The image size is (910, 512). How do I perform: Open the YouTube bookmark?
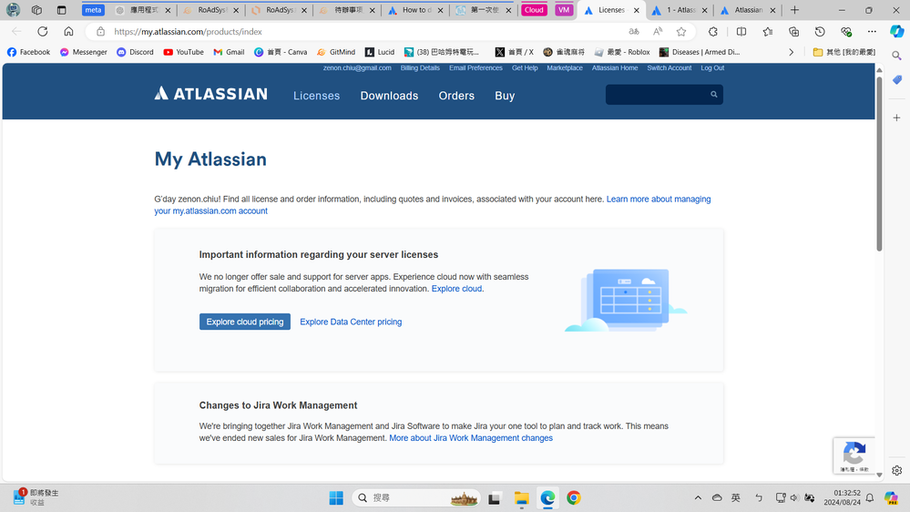point(183,52)
